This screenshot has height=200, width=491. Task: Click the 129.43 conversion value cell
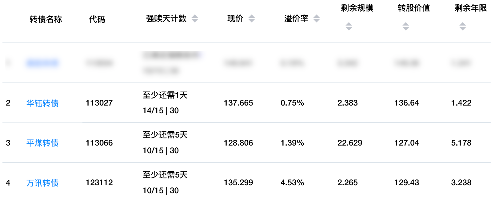tap(407, 183)
